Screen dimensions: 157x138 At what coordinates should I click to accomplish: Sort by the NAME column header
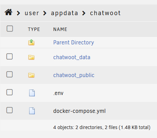coord(60,29)
